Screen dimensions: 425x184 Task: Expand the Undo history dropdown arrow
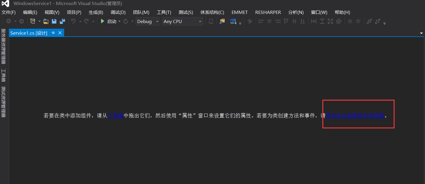(80, 21)
